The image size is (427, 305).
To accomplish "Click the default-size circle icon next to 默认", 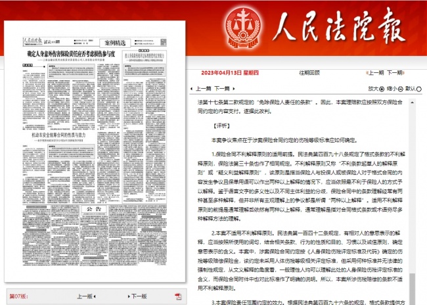I will (419, 89).
